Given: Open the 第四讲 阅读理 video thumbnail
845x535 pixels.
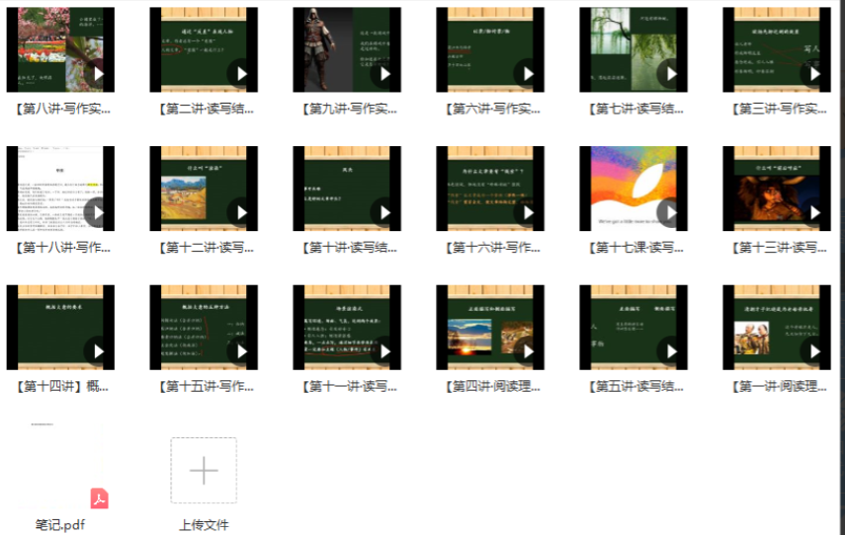Looking at the screenshot, I should [489, 327].
